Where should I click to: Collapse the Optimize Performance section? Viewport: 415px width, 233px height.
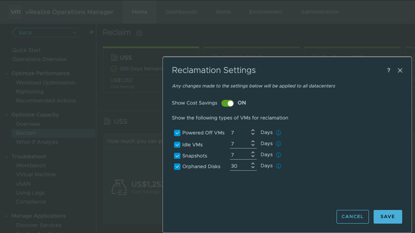7,73
